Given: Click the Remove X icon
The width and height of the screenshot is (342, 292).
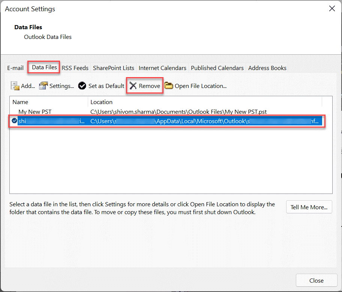Looking at the screenshot, I should (133, 86).
